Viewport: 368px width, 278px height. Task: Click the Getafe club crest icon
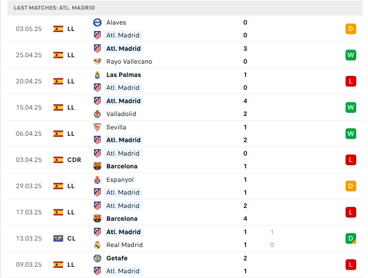point(97,258)
